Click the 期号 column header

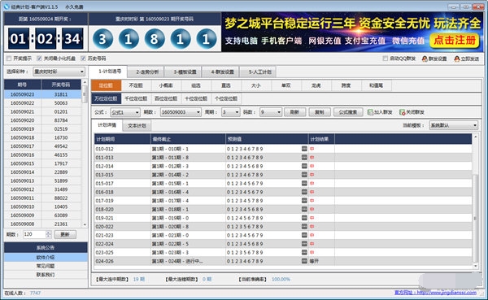click(23, 85)
